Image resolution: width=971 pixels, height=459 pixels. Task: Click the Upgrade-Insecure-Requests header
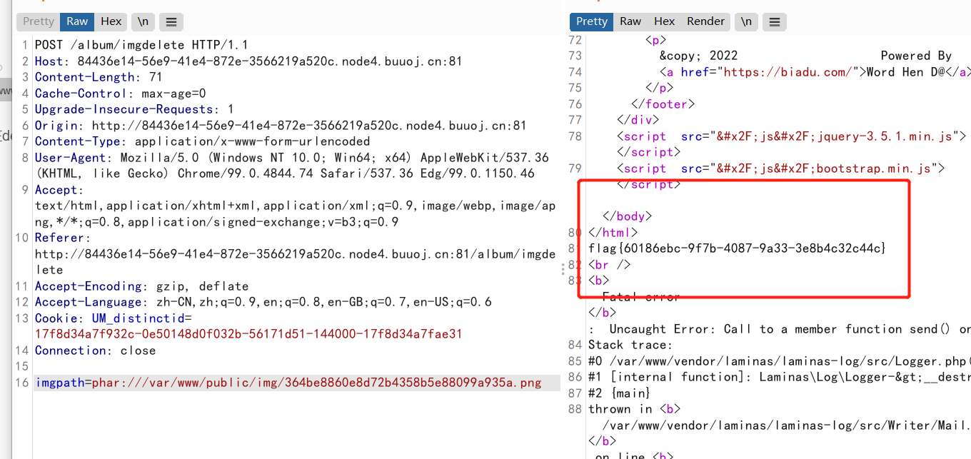point(134,109)
